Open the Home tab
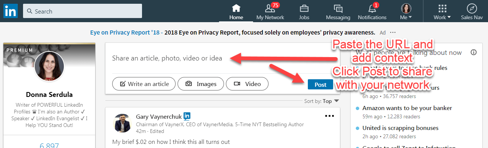The image size is (488, 148). [x=236, y=12]
